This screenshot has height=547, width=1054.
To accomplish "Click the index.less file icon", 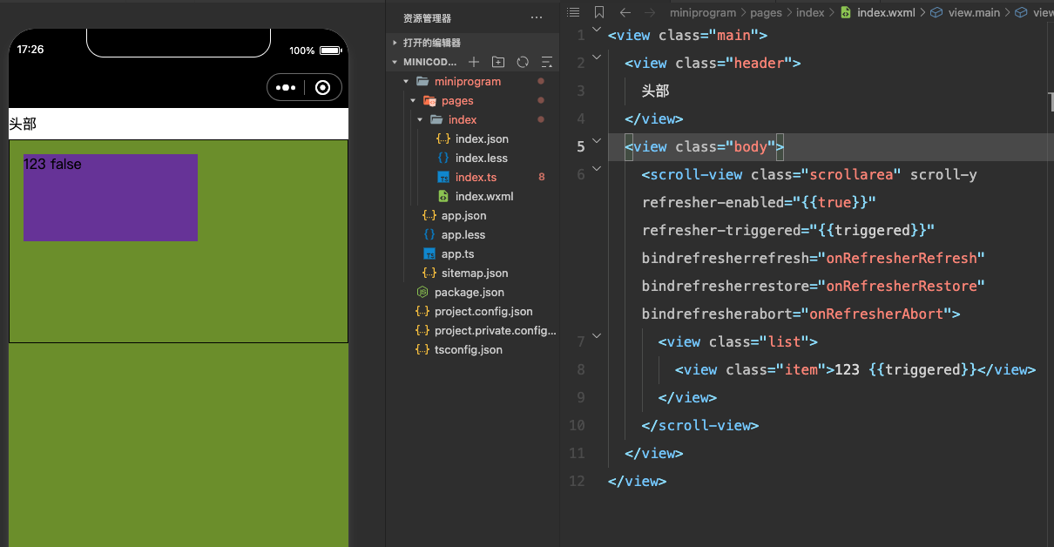I will (443, 158).
